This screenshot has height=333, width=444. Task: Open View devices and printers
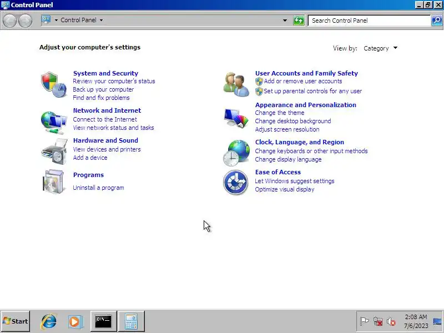click(x=107, y=149)
